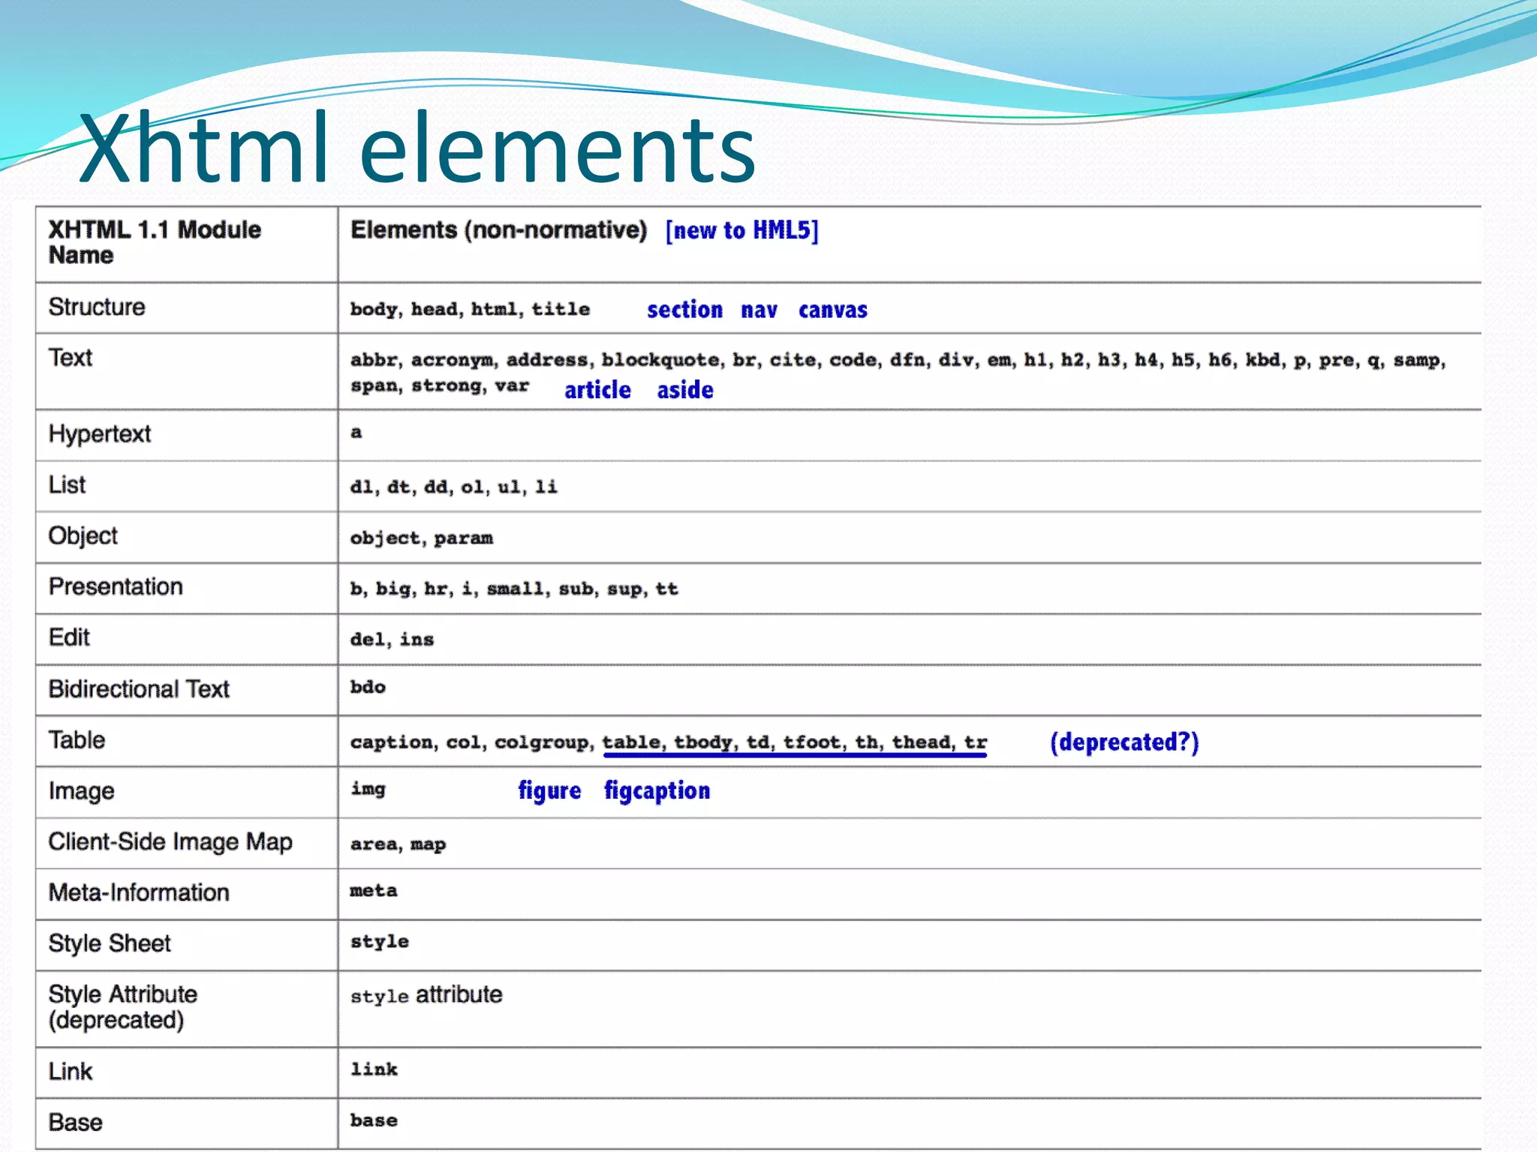Select 'Style Attribute (deprecated)' module label
The image size is (1537, 1152).
point(123,1007)
